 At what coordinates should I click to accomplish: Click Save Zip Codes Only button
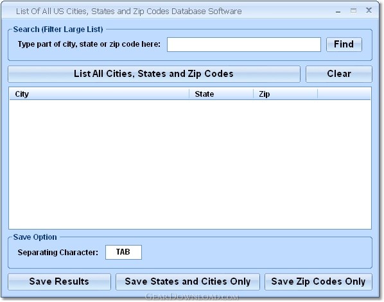click(319, 281)
